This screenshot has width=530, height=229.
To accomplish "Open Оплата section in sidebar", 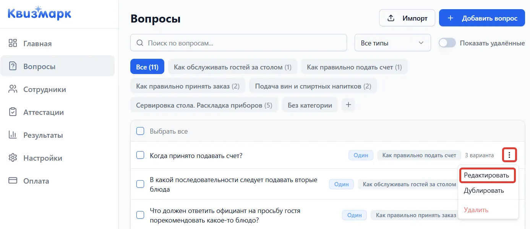I will [x=57, y=181].
